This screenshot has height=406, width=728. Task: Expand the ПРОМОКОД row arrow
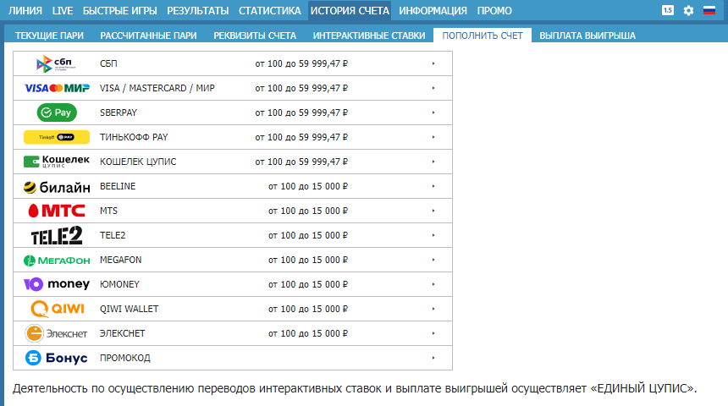point(433,358)
